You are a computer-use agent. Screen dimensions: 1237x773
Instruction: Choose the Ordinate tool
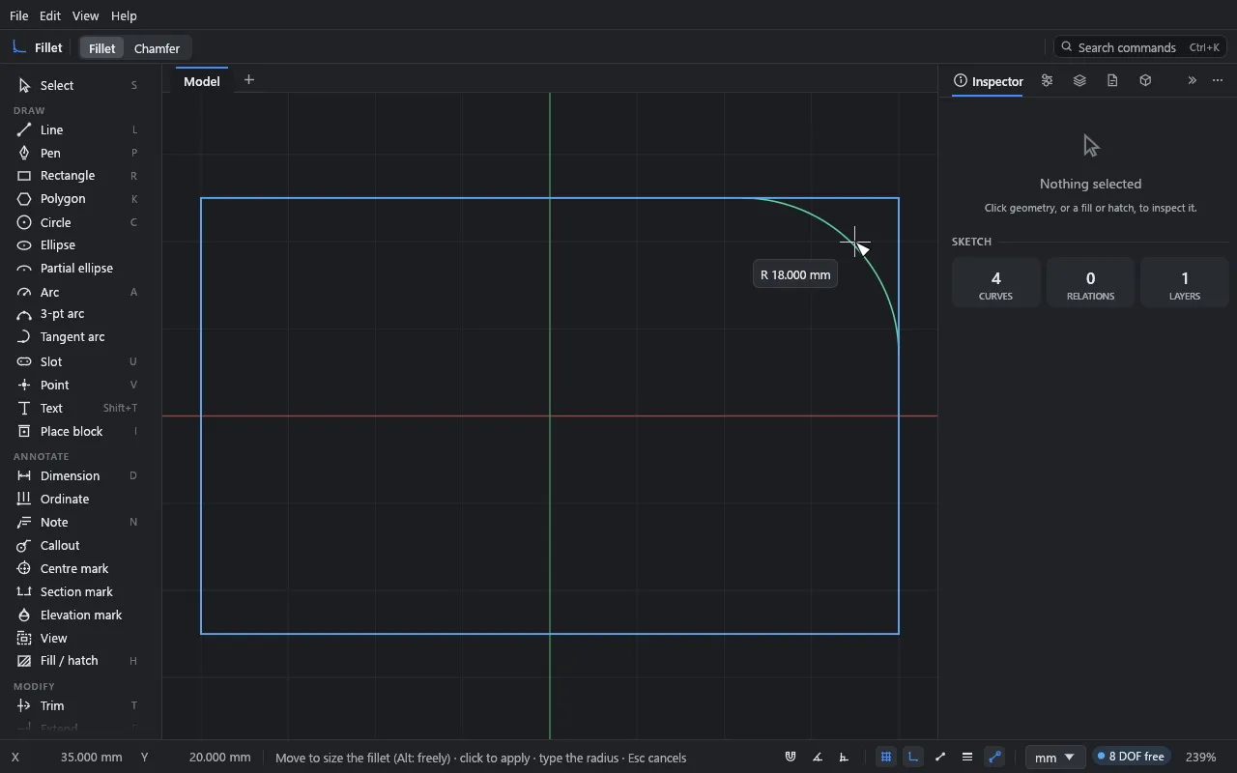click(77, 499)
